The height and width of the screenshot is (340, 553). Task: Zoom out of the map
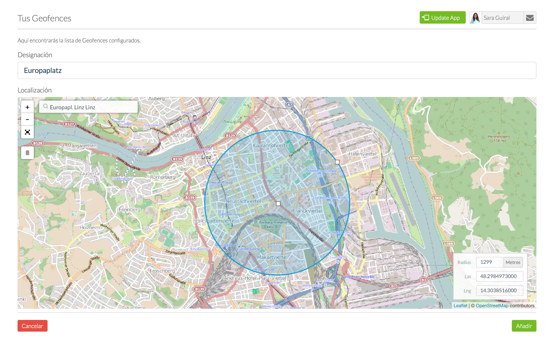click(27, 120)
